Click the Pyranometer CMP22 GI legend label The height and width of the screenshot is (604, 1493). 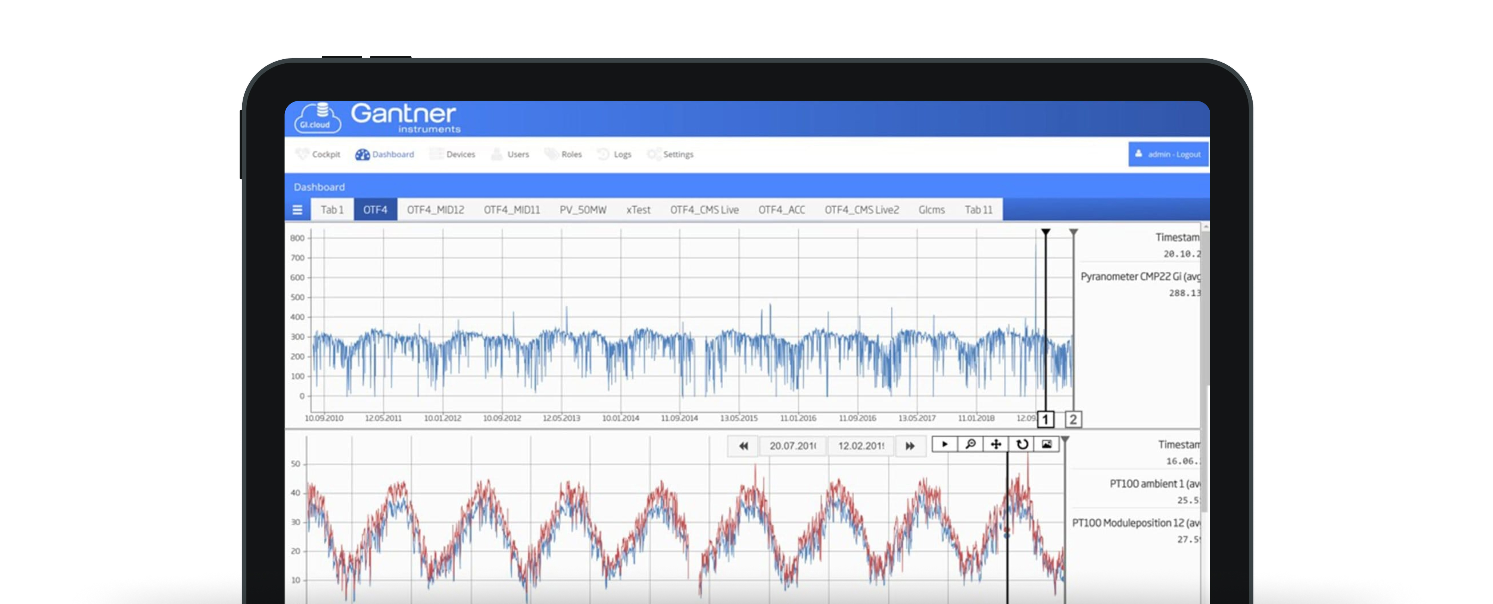pos(1140,277)
